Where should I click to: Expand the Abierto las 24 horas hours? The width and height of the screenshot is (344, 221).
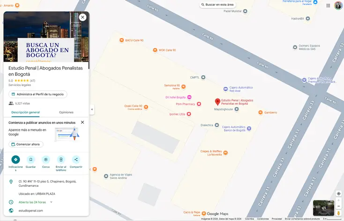pyautogui.click(x=51, y=202)
